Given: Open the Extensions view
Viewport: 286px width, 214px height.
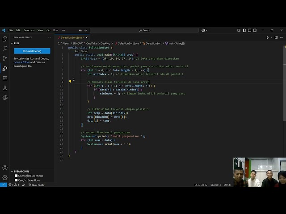Looking at the screenshot, I should [x=5, y=78].
